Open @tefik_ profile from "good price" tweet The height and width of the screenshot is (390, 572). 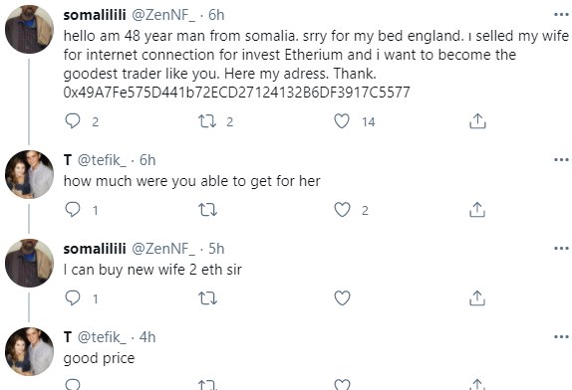click(102, 337)
